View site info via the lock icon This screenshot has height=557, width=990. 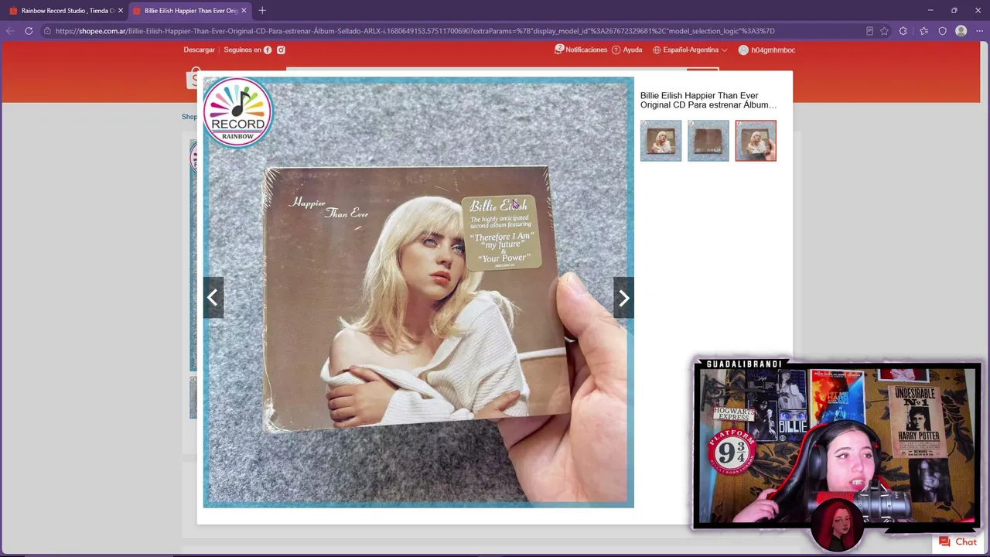47,31
